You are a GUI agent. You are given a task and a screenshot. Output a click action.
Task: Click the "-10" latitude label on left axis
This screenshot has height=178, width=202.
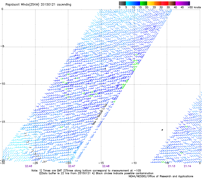2,84
